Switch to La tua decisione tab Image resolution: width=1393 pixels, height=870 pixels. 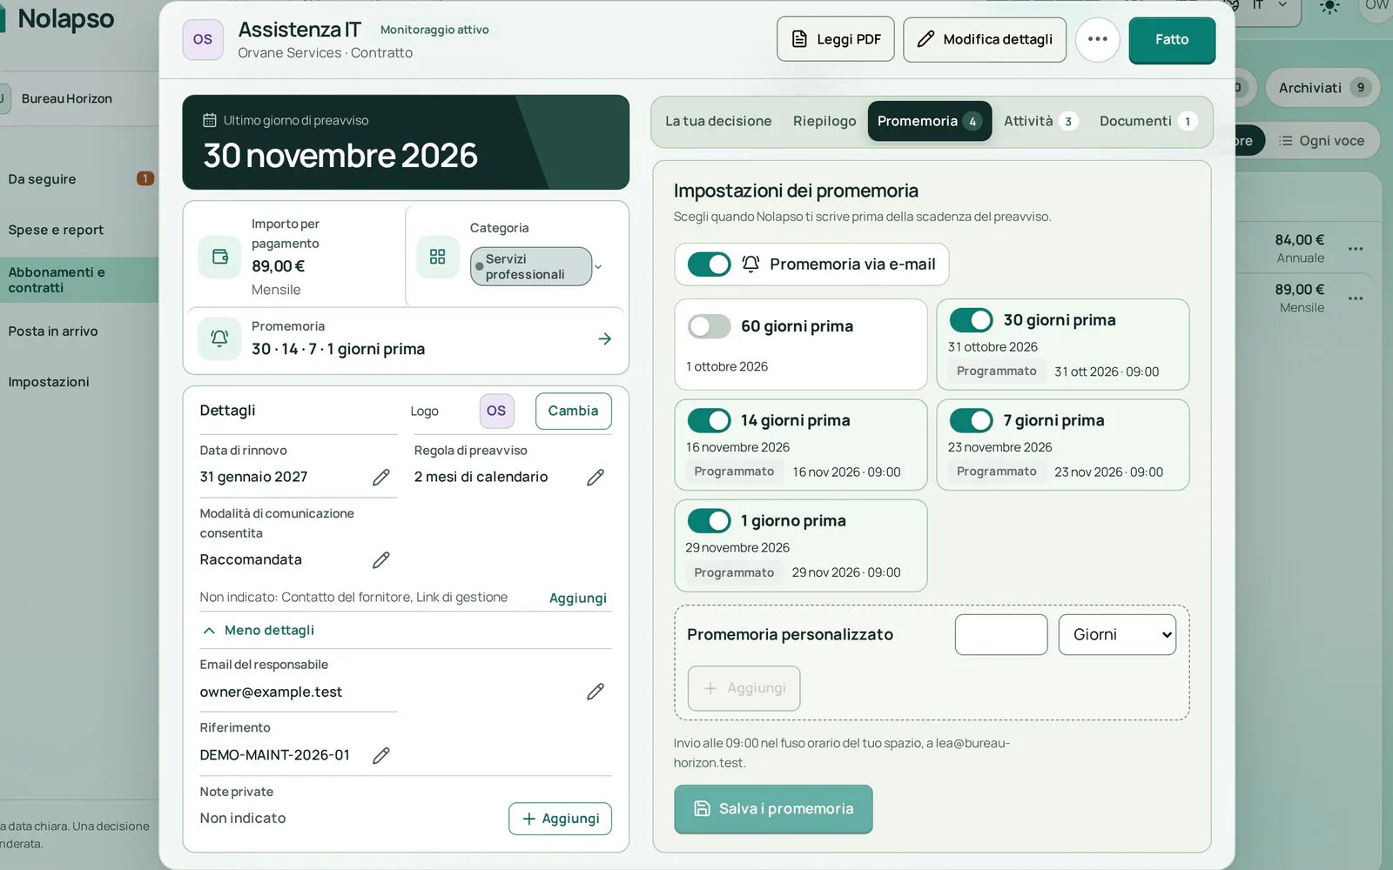pos(718,121)
